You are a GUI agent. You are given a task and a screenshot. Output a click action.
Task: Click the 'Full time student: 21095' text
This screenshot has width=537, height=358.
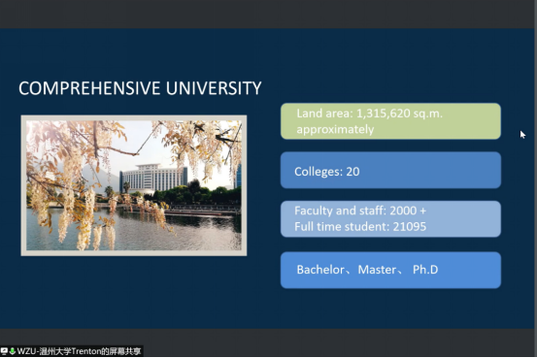pyautogui.click(x=360, y=227)
